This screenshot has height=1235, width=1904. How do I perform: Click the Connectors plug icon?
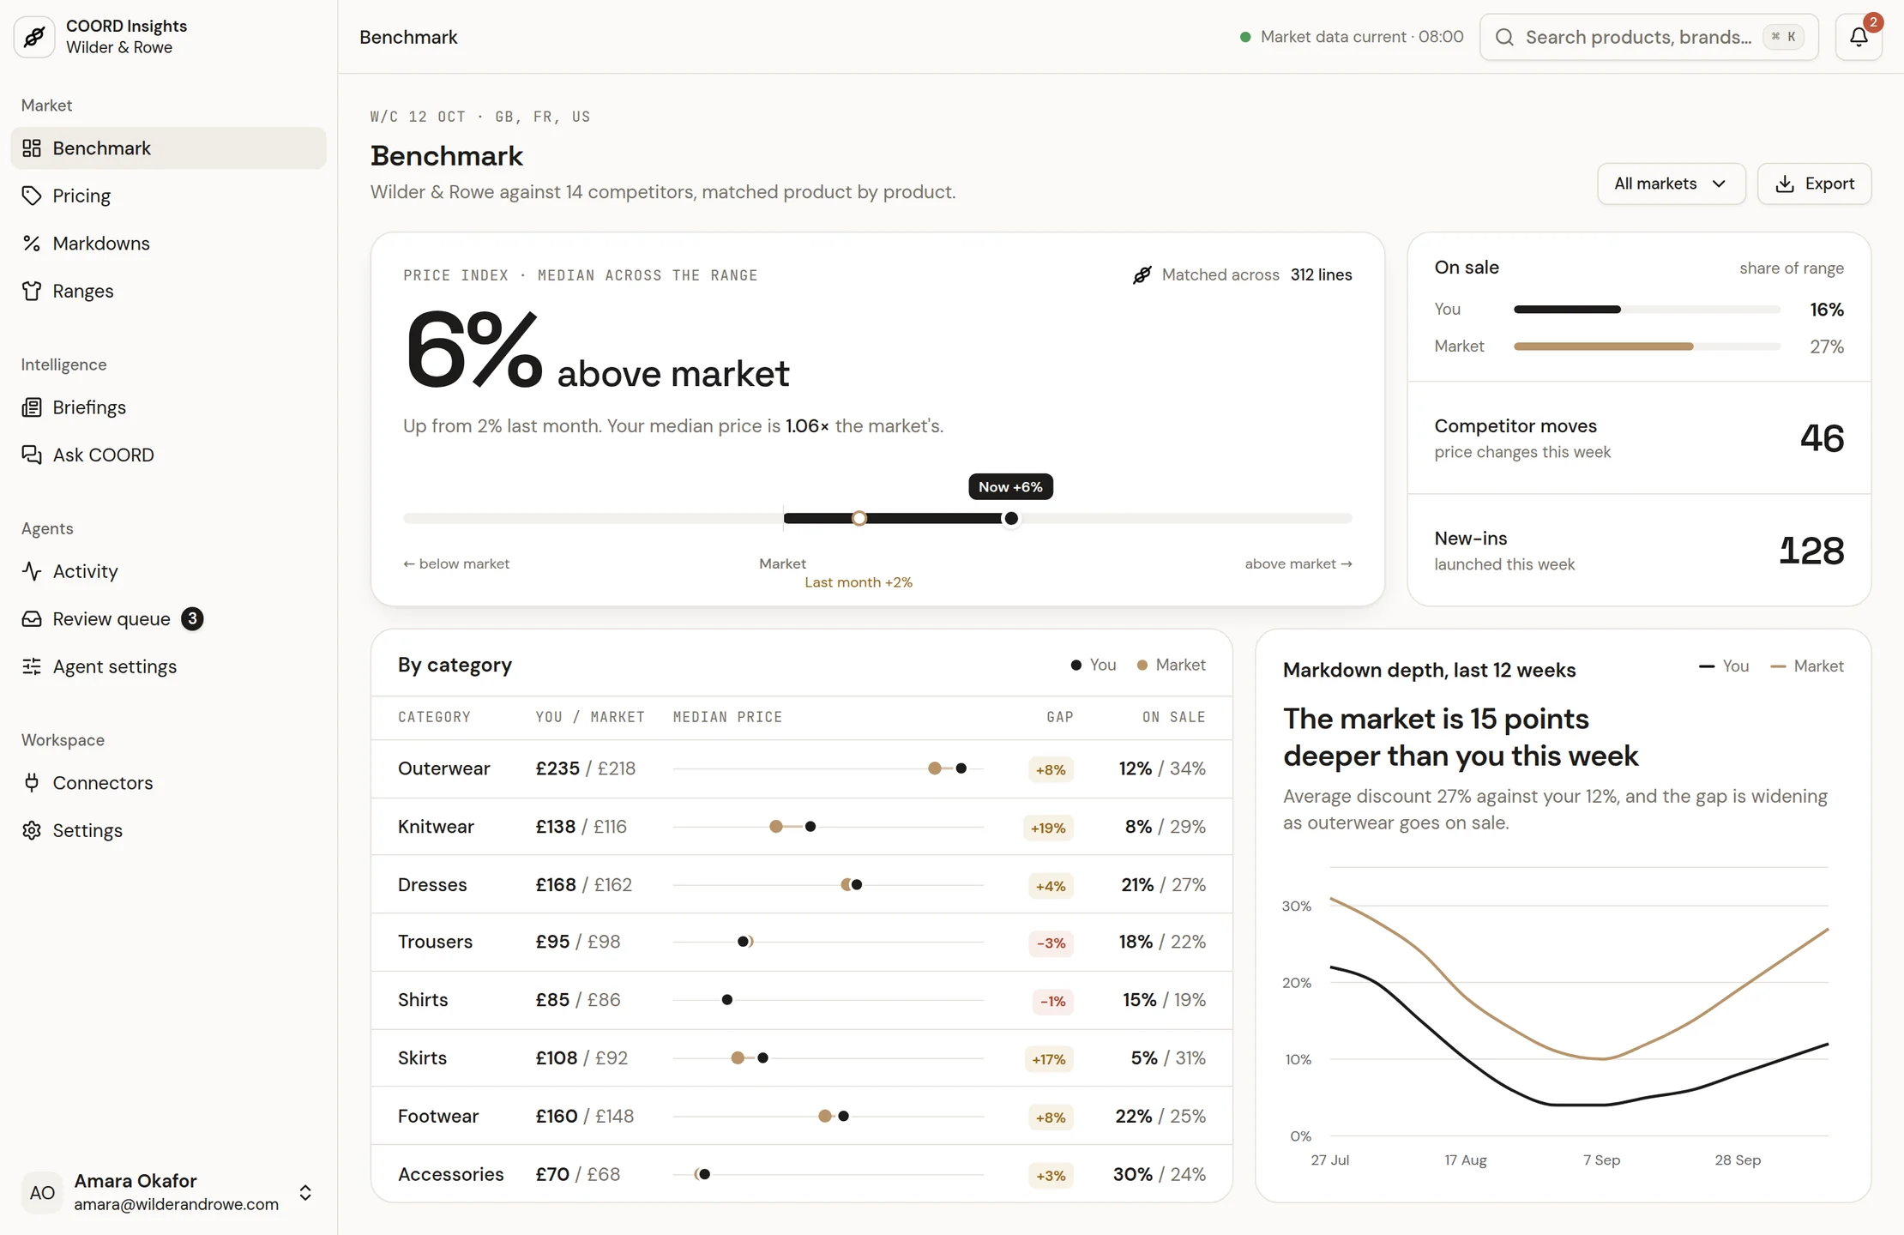click(32, 783)
